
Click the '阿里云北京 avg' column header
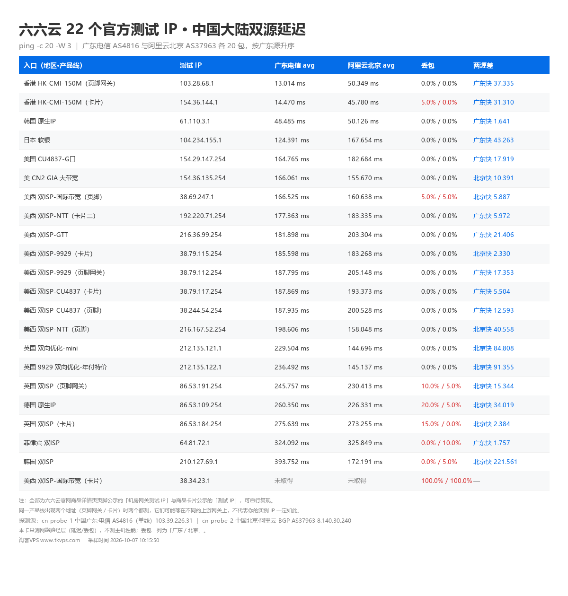point(371,65)
